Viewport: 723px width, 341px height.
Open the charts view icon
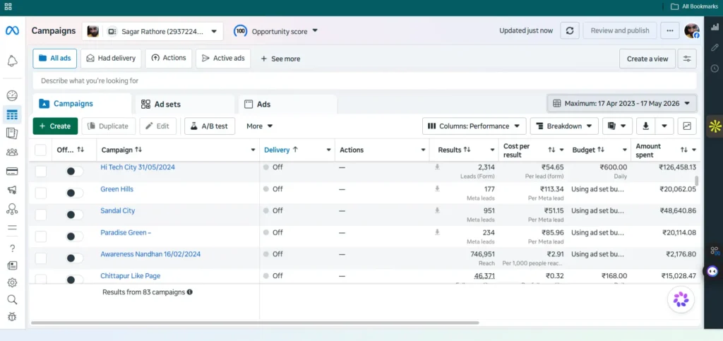pyautogui.click(x=687, y=126)
